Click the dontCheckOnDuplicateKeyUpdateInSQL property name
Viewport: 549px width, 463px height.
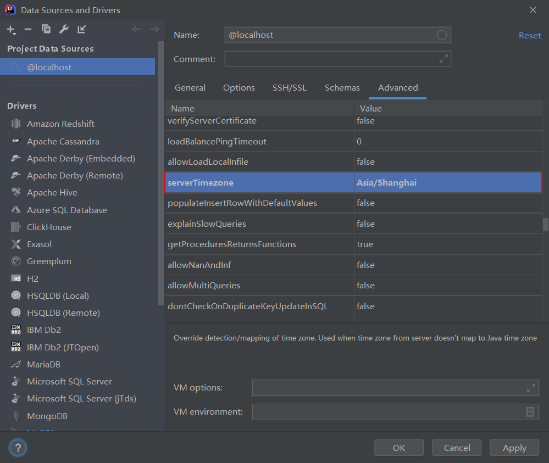point(247,306)
